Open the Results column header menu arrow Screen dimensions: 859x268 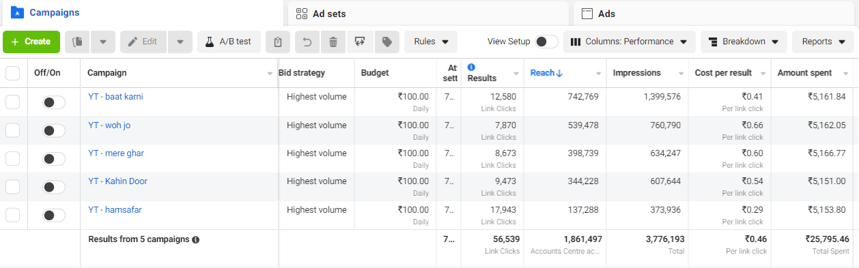coord(516,74)
